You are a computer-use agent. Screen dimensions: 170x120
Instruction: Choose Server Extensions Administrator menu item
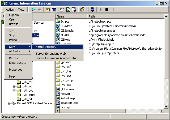click(x=57, y=58)
